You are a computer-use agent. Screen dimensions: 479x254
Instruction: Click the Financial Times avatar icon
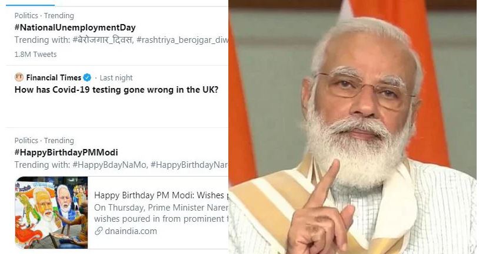point(19,77)
